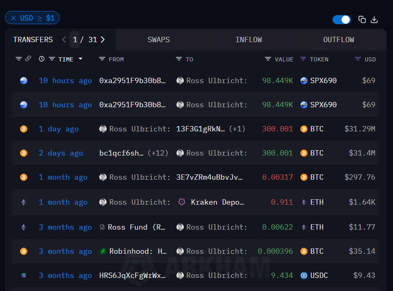The width and height of the screenshot is (393, 291).
Task: Click the FROM column filter icon
Action: (102, 59)
